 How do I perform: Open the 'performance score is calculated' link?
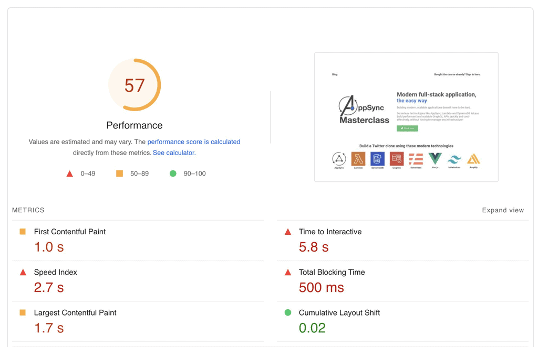tap(194, 142)
